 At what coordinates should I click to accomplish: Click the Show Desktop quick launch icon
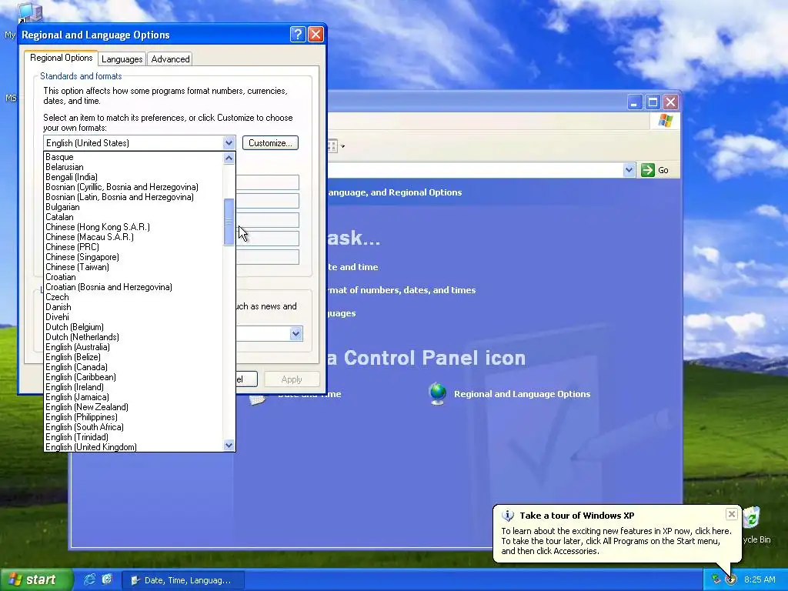click(107, 579)
